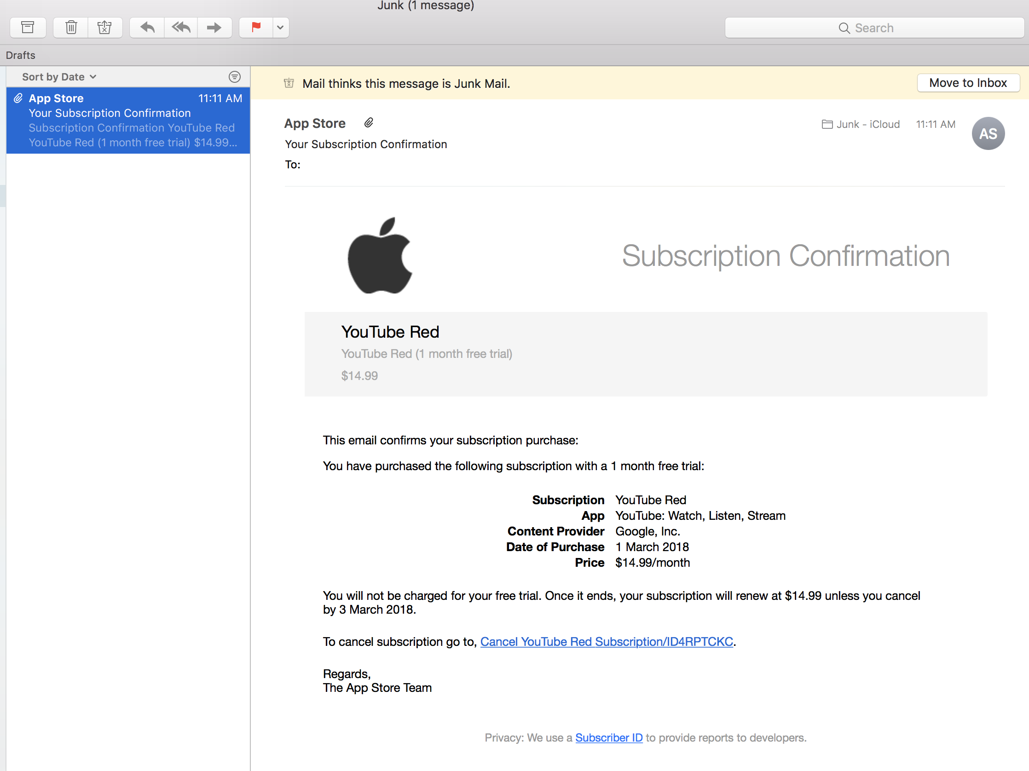
Task: Click the Apple logo image
Action: tap(380, 255)
